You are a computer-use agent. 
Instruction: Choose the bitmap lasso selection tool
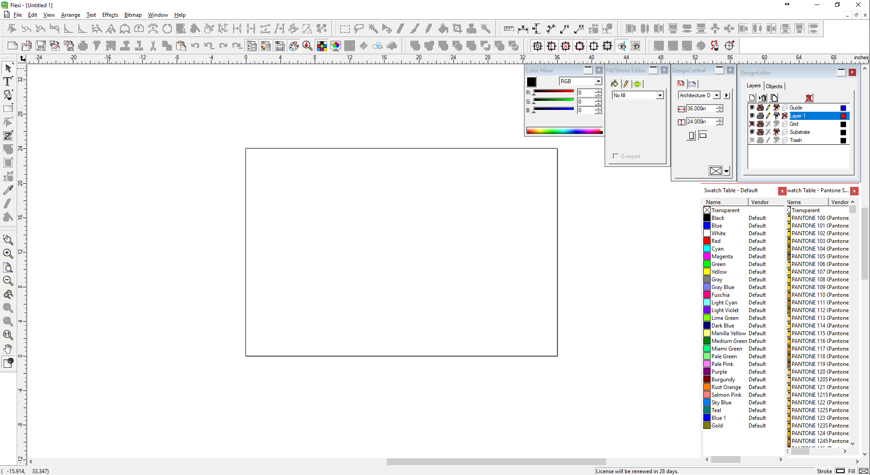[x=359, y=29]
